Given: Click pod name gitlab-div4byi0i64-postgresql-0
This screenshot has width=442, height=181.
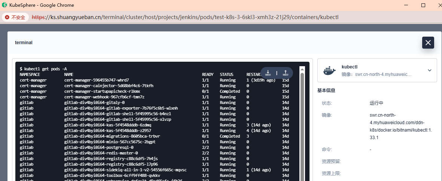Looking at the screenshot, I should point(99,147).
